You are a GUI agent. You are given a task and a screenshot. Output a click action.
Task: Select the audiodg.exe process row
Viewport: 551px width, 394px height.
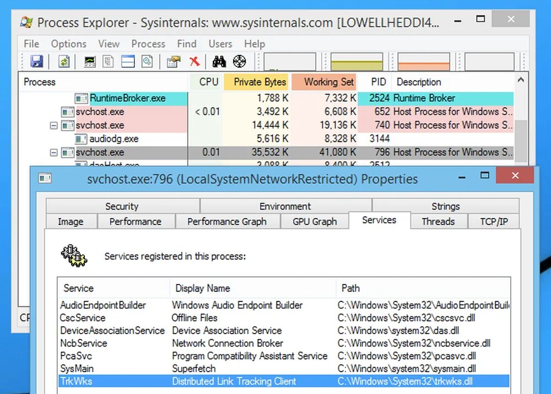pos(266,139)
